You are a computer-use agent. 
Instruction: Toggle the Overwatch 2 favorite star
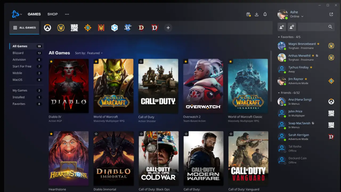(186, 62)
